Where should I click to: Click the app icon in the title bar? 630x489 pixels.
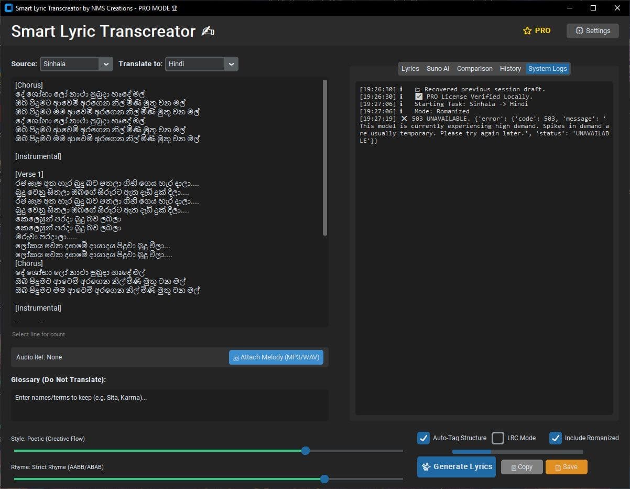tap(8, 8)
